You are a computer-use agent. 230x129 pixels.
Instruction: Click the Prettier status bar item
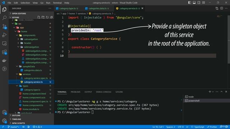(212, 127)
